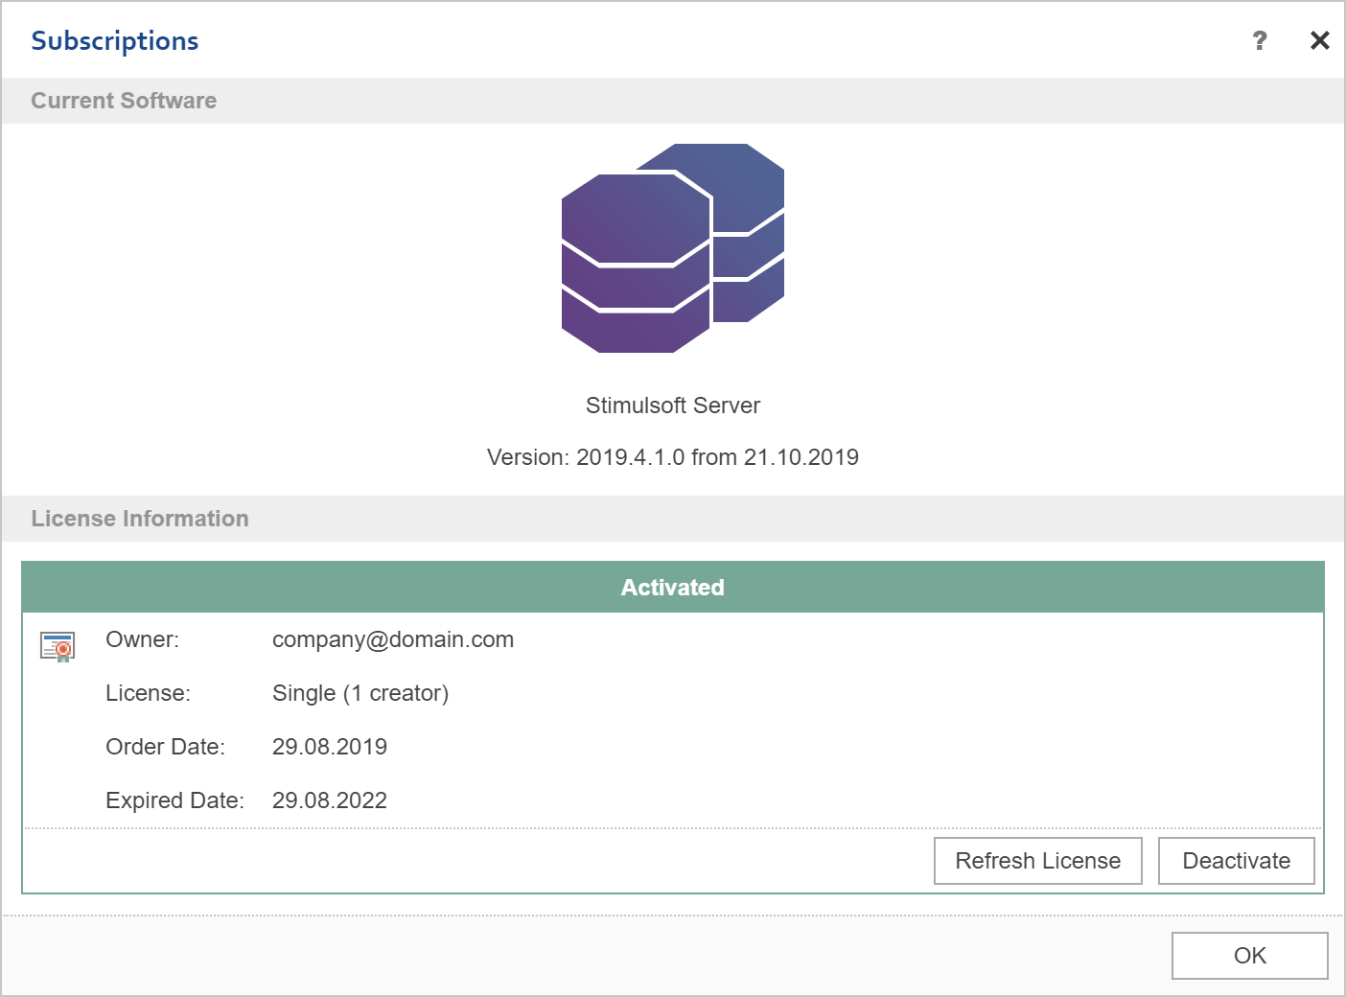Click the Refresh License button
Image resolution: width=1346 pixels, height=997 pixels.
1038,861
